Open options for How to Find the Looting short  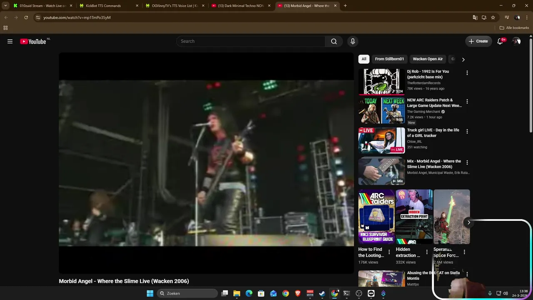pos(389,252)
